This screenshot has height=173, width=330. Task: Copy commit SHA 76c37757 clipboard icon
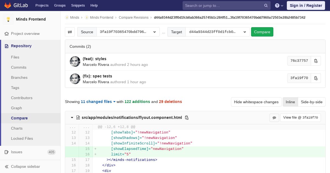(x=316, y=61)
